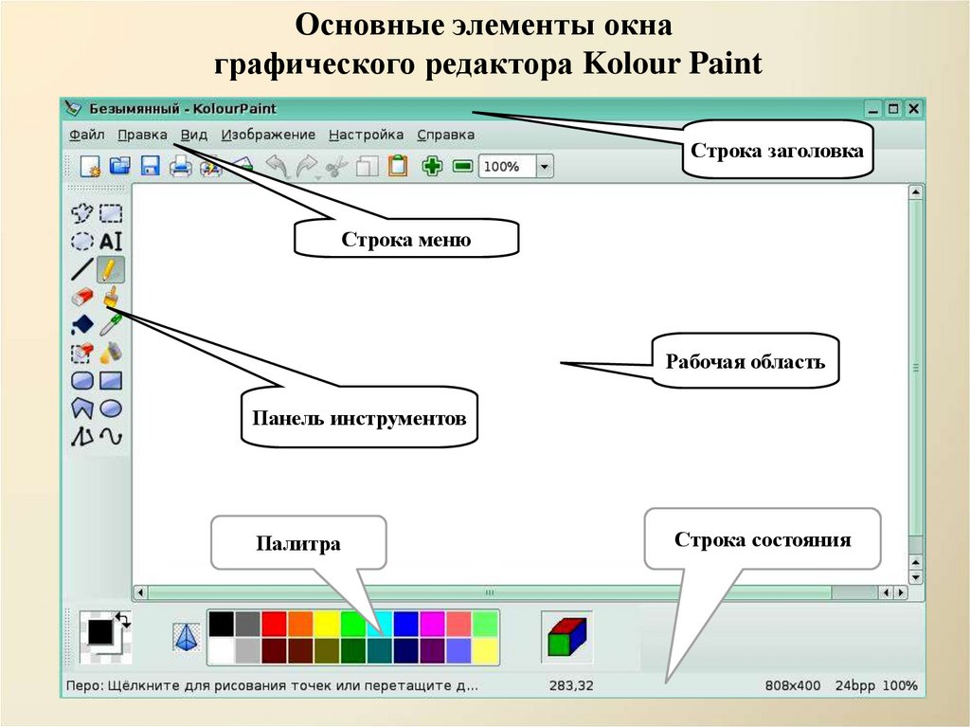The image size is (970, 727).
Task: Open the Правка menu
Action: (142, 135)
